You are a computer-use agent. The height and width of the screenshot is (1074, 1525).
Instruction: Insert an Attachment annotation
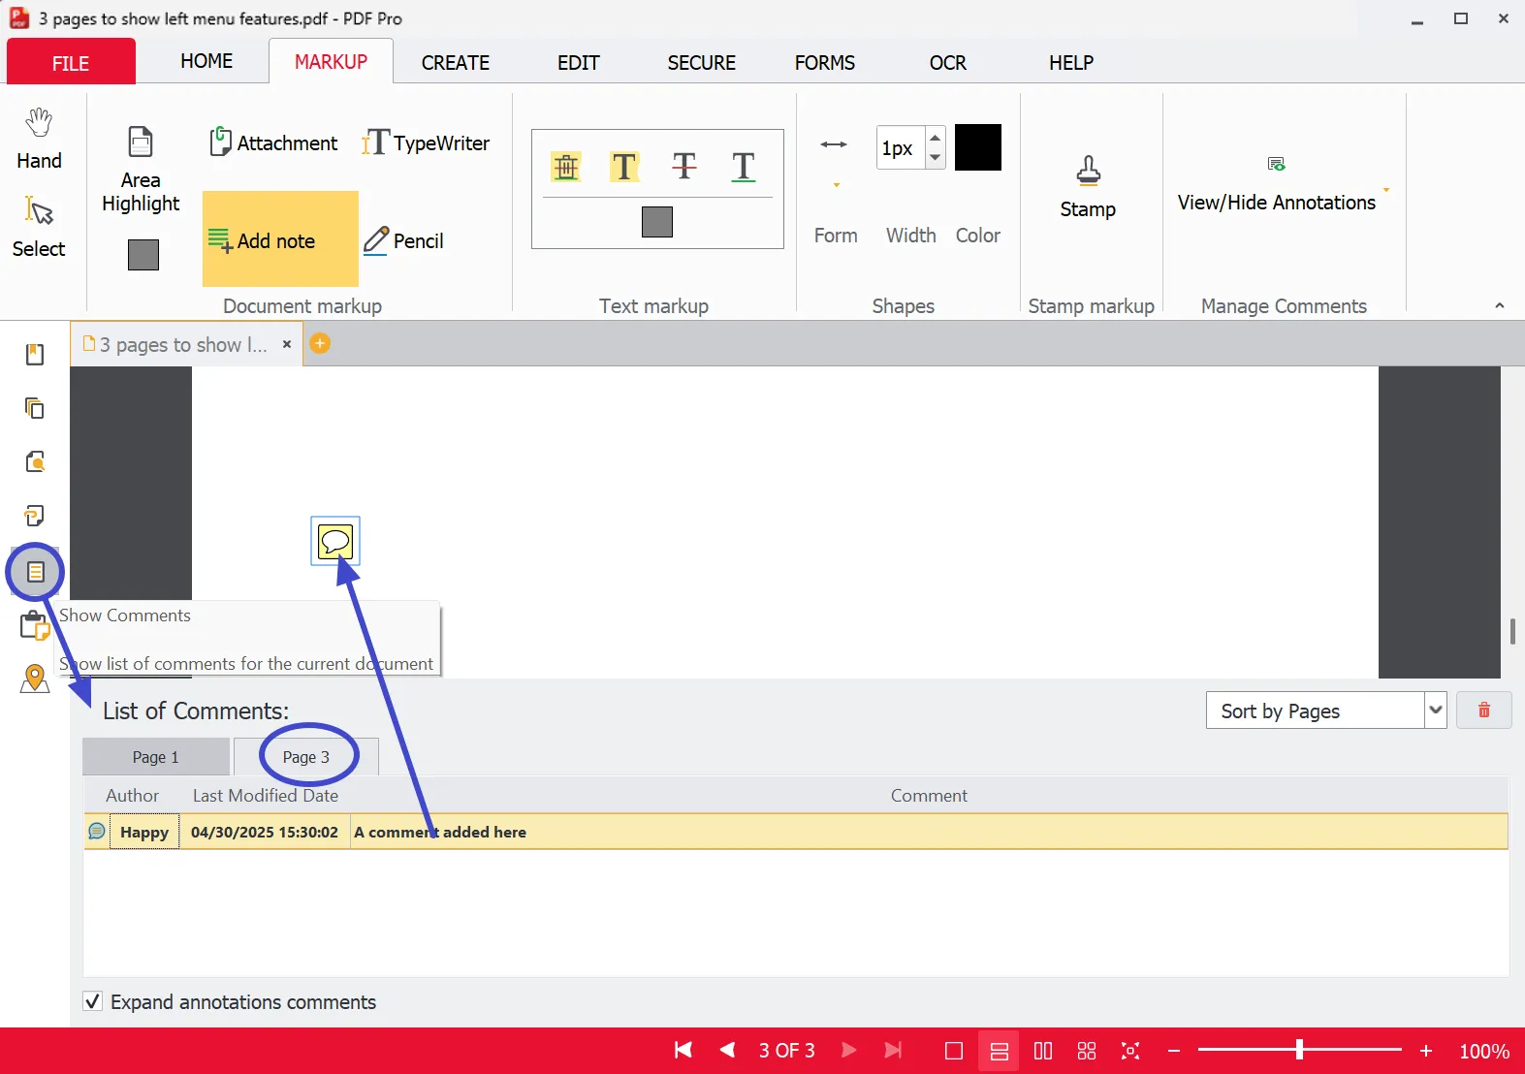click(x=273, y=142)
